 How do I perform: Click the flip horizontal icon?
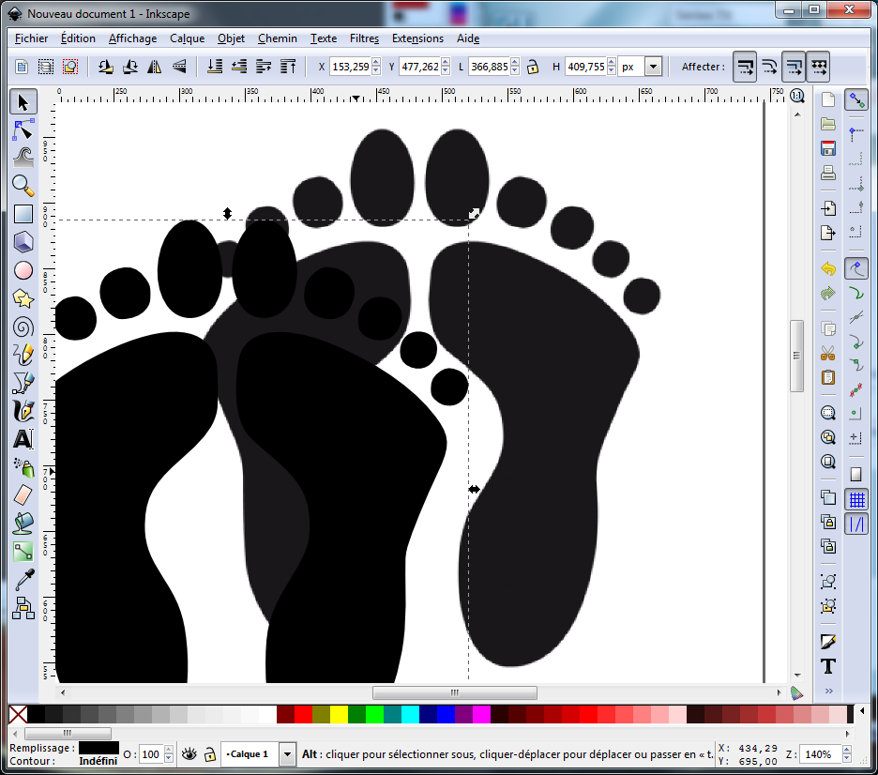point(155,67)
